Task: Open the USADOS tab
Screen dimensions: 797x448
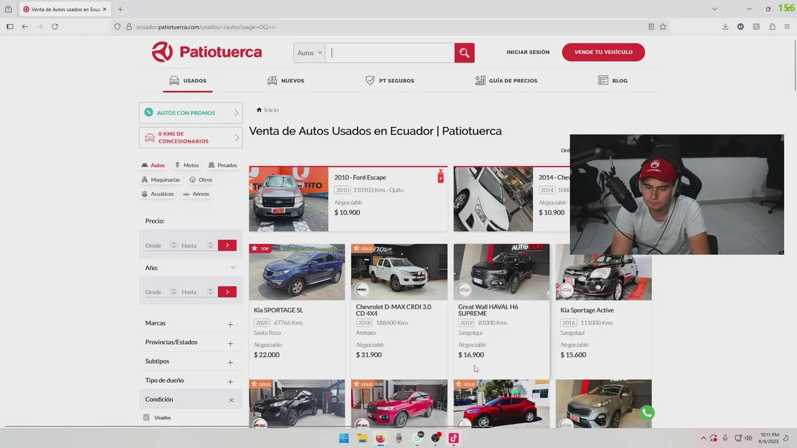Action: click(x=188, y=81)
